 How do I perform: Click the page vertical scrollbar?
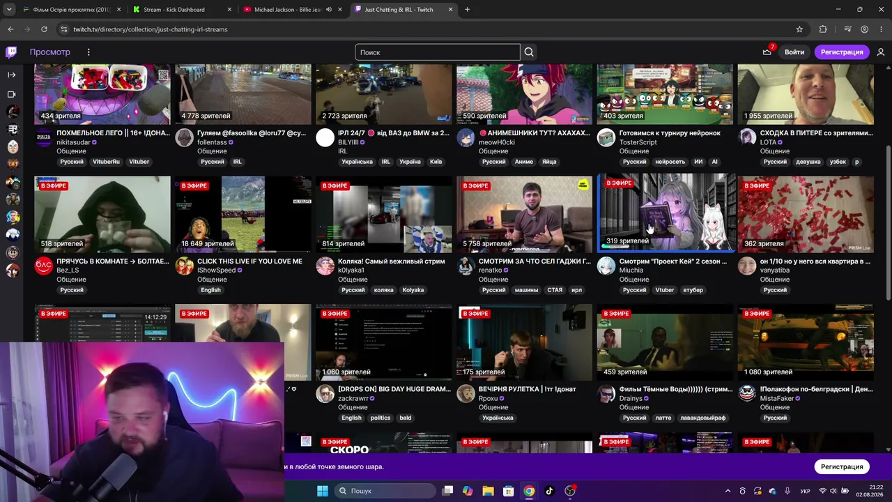click(x=888, y=223)
